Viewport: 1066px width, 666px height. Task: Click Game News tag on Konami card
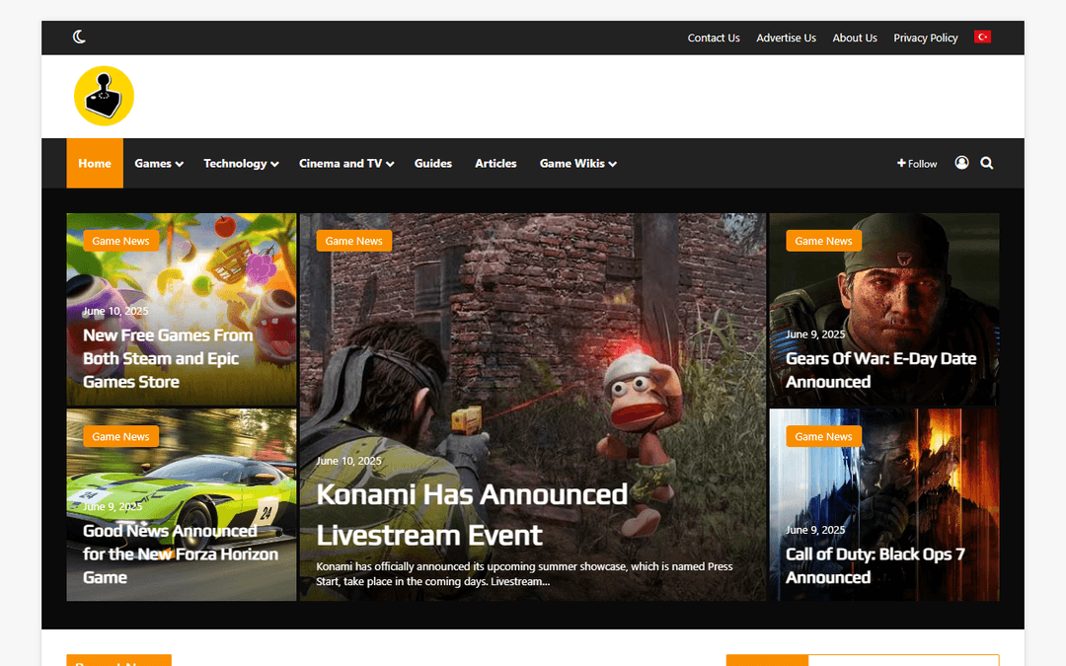point(353,241)
